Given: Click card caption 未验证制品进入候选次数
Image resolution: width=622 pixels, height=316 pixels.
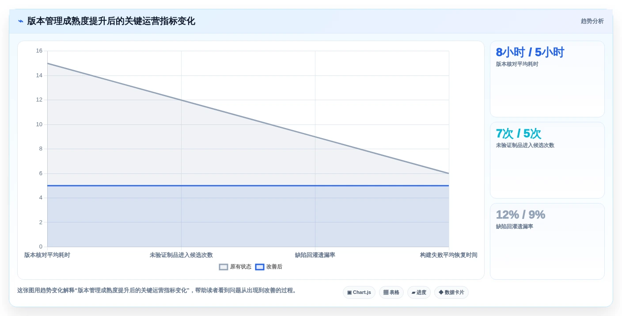Looking at the screenshot, I should (x=525, y=145).
